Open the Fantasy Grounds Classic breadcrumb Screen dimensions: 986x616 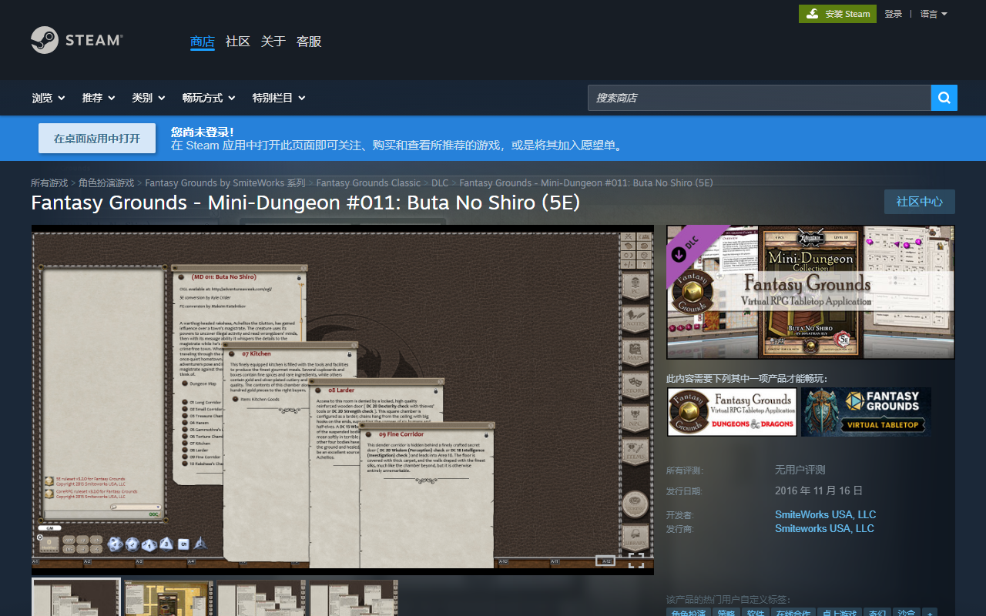(368, 183)
